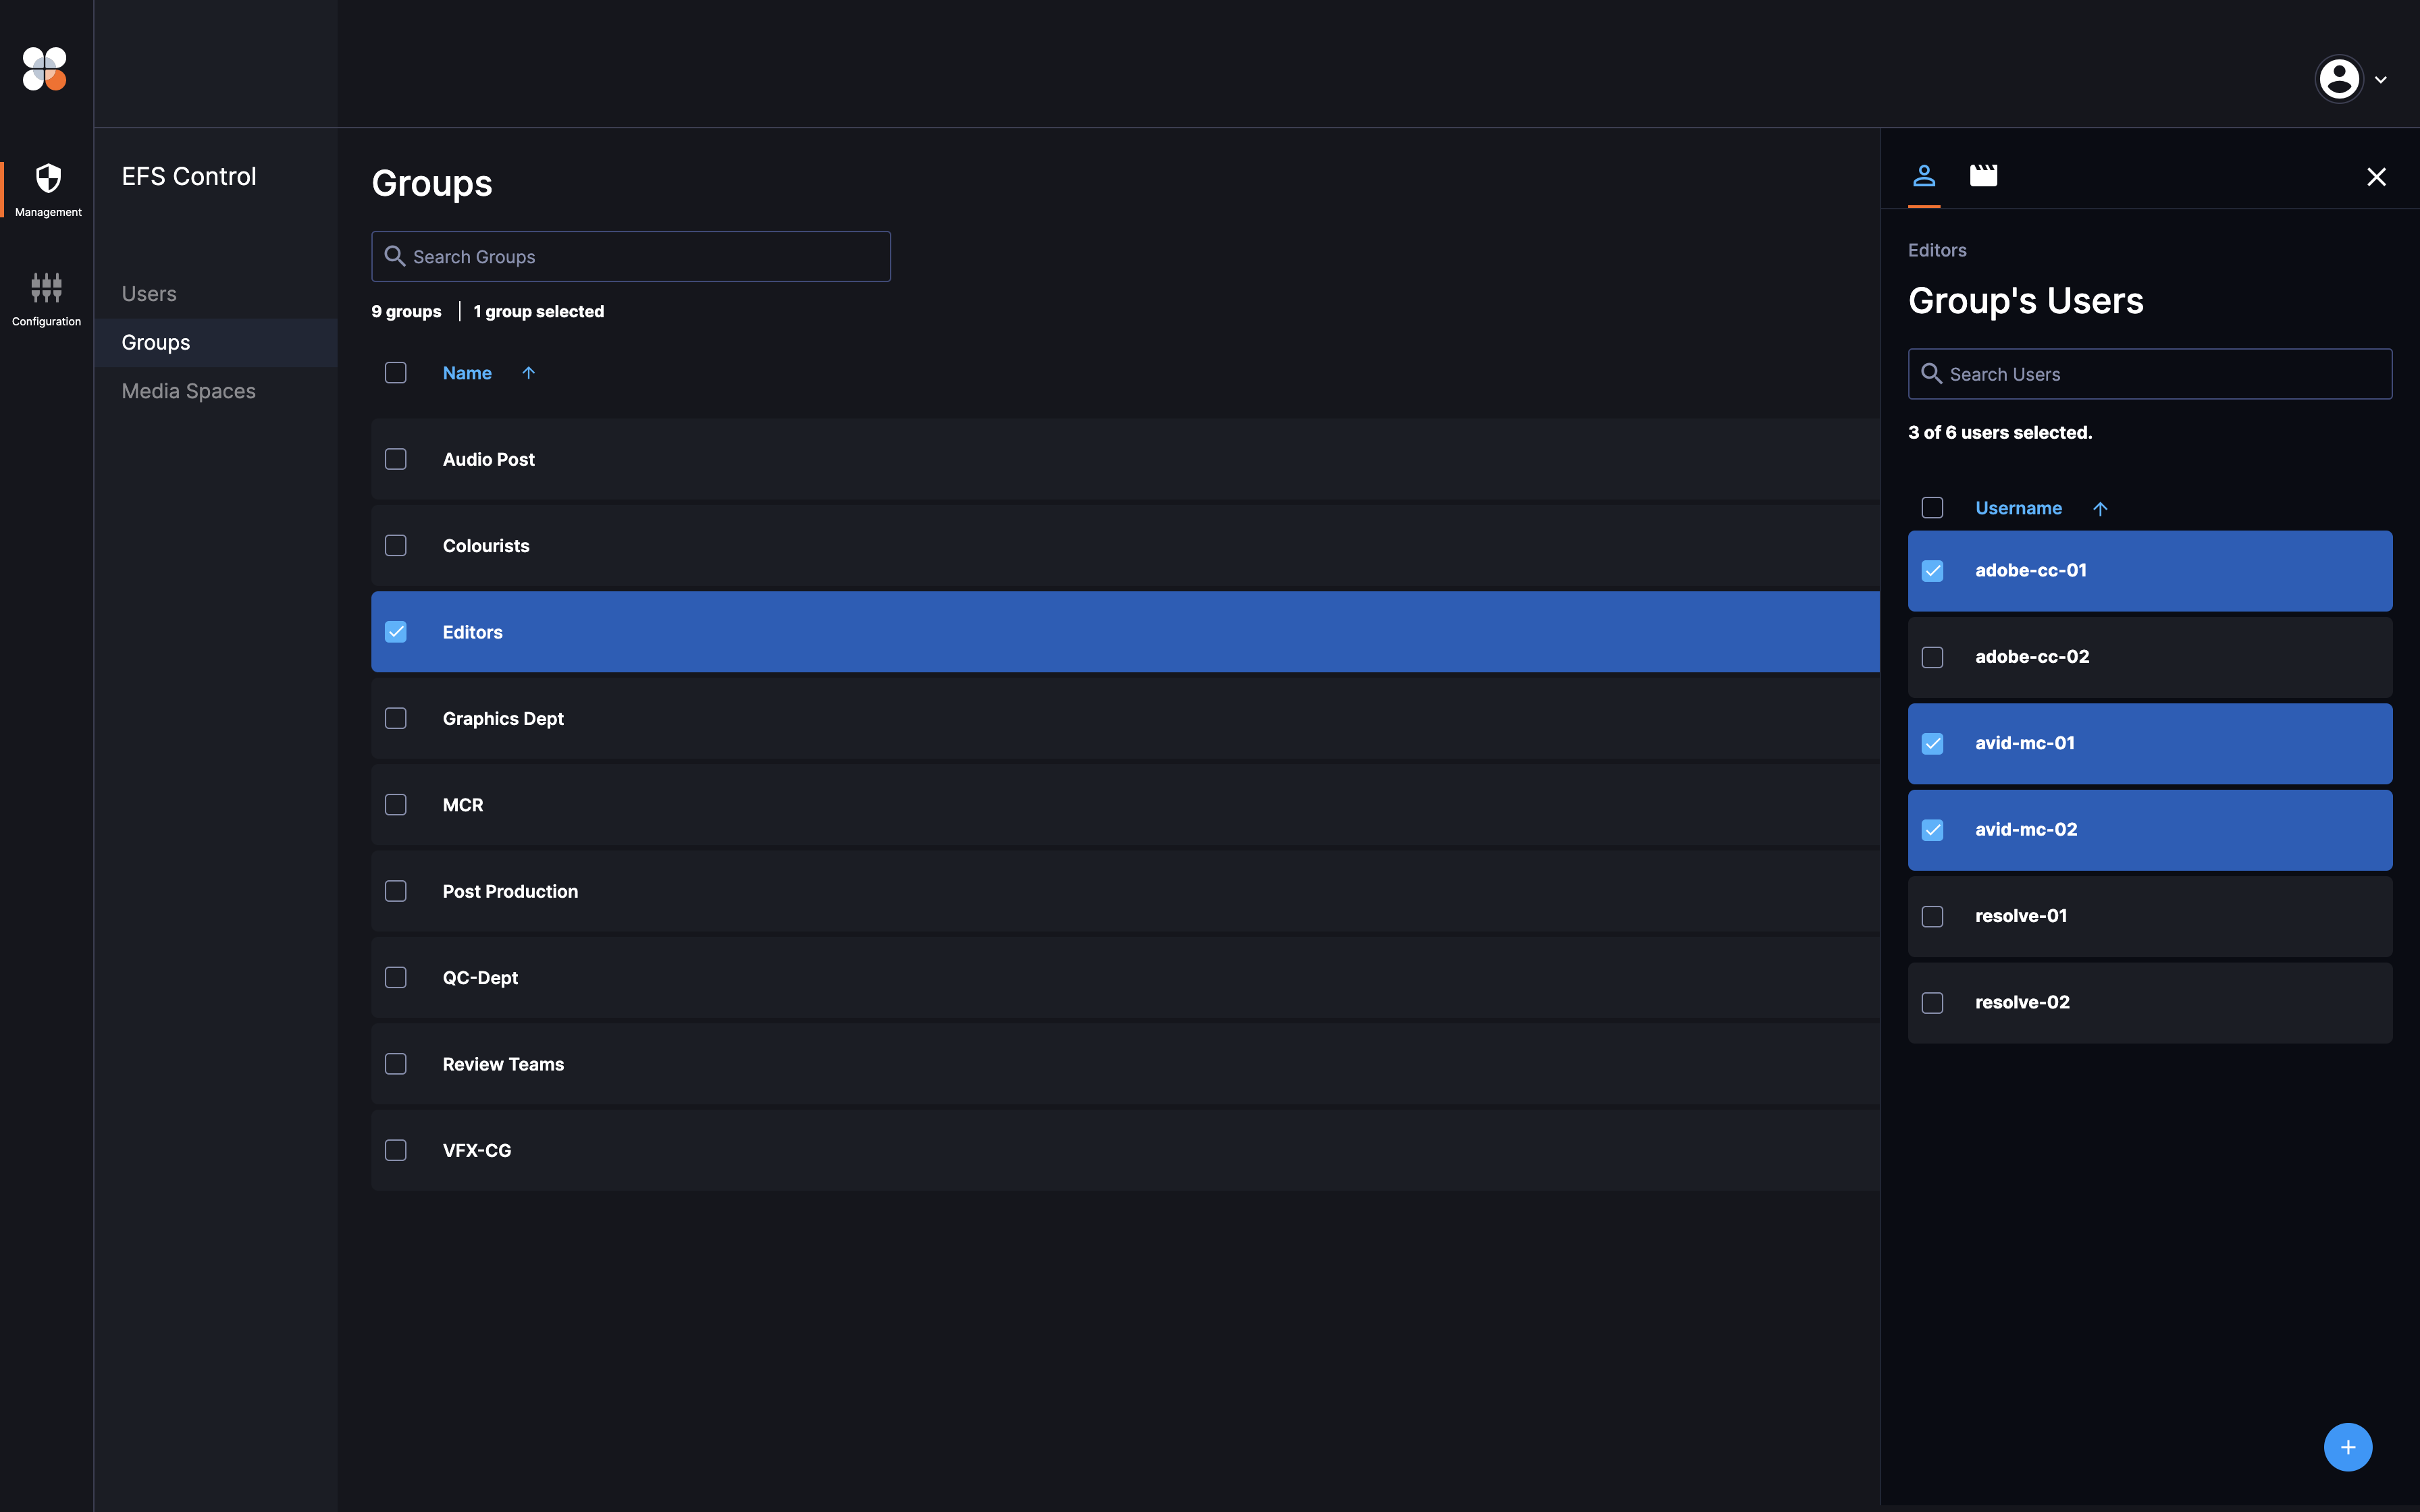Image resolution: width=2420 pixels, height=1512 pixels.
Task: Open the Users navigation item
Action: (x=149, y=294)
